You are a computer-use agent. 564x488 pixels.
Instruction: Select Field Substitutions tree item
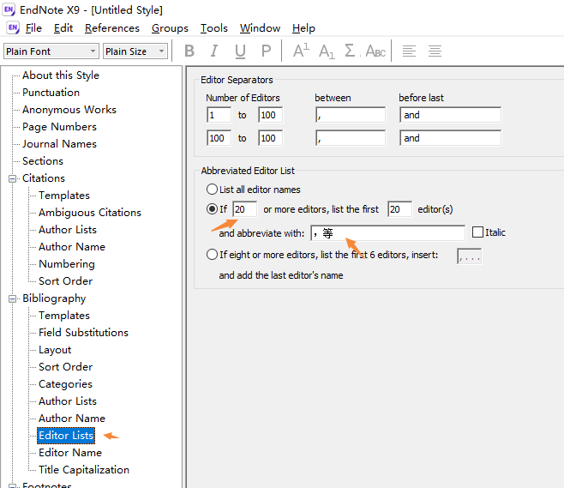(x=83, y=333)
